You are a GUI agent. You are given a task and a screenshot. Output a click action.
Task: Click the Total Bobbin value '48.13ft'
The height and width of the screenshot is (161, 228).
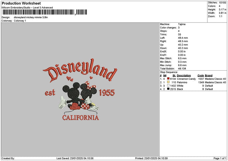[182, 69]
